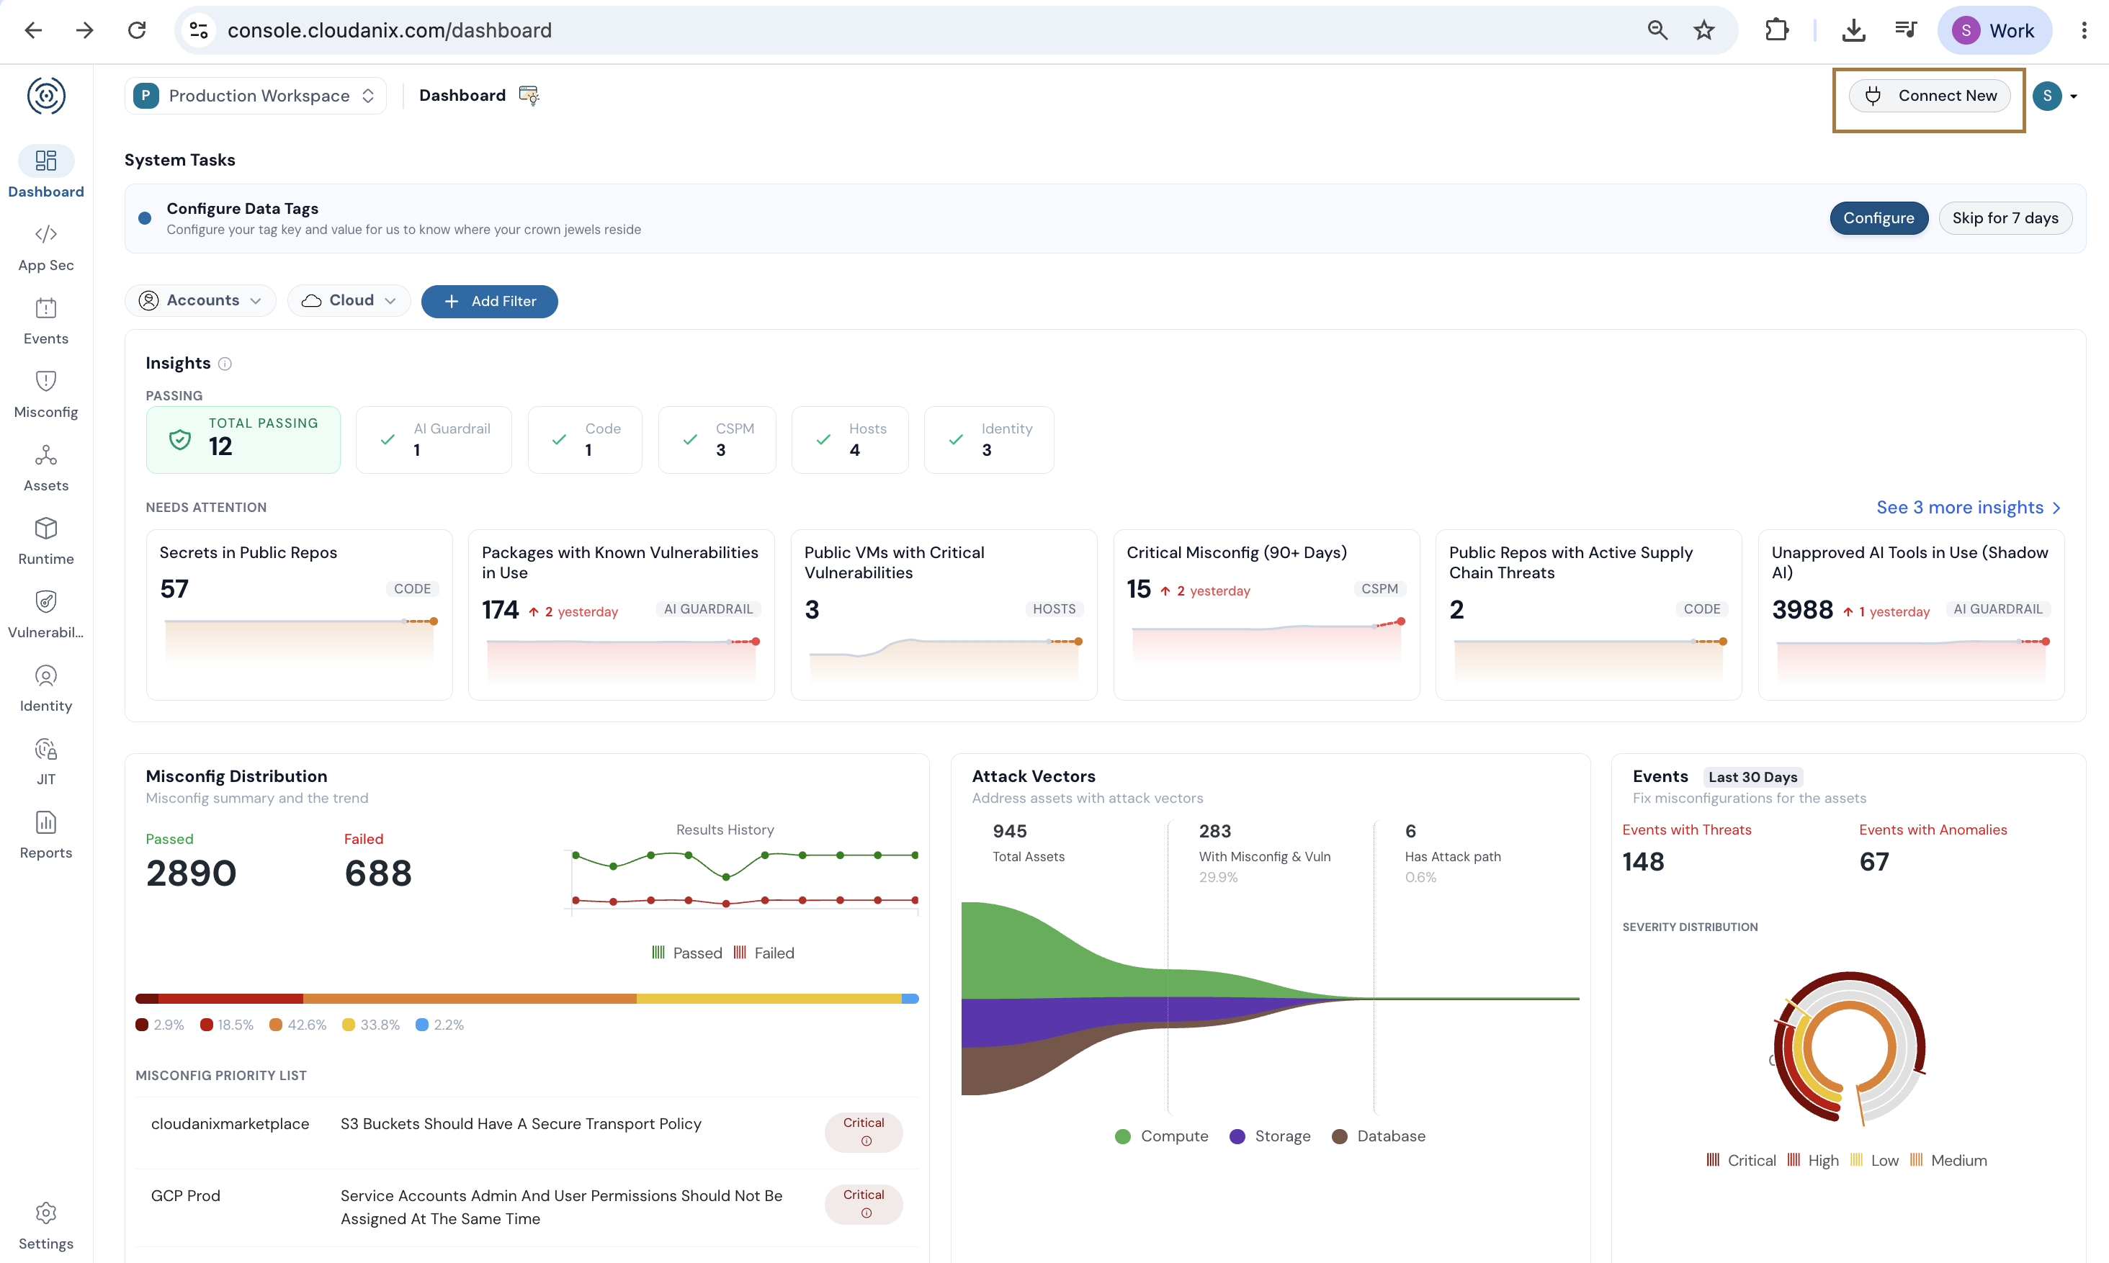Select the Total Passing 12 card

pos(243,439)
